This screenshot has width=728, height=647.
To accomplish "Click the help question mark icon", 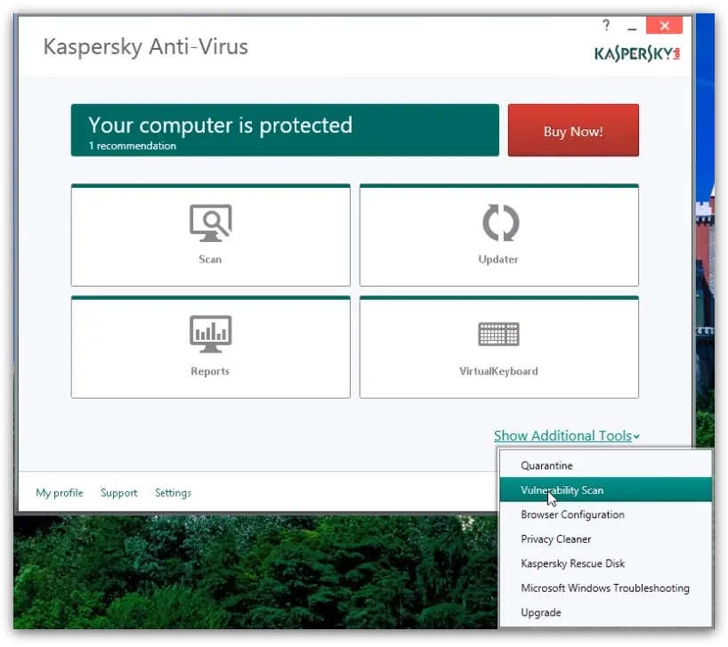I will tap(606, 25).
